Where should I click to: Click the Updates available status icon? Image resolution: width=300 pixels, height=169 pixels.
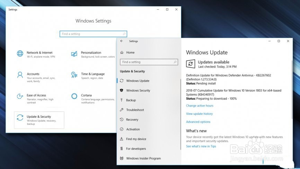[x=191, y=64]
